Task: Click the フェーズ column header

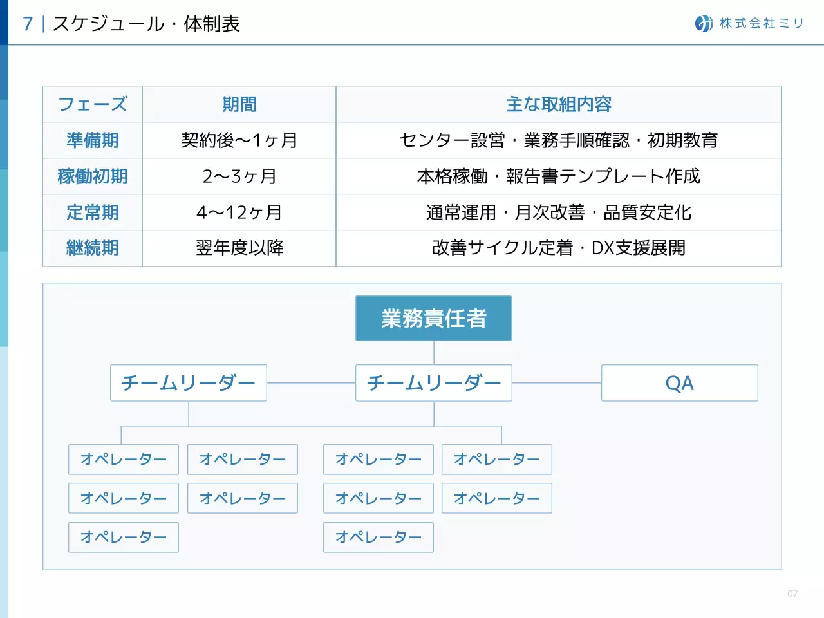Action: pyautogui.click(x=91, y=104)
